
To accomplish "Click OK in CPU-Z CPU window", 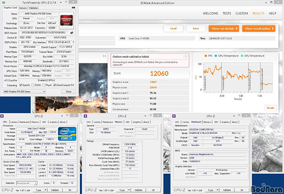I will coord(70,190).
